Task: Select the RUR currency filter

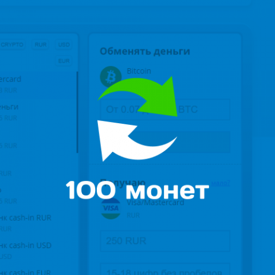Action: coord(41,45)
